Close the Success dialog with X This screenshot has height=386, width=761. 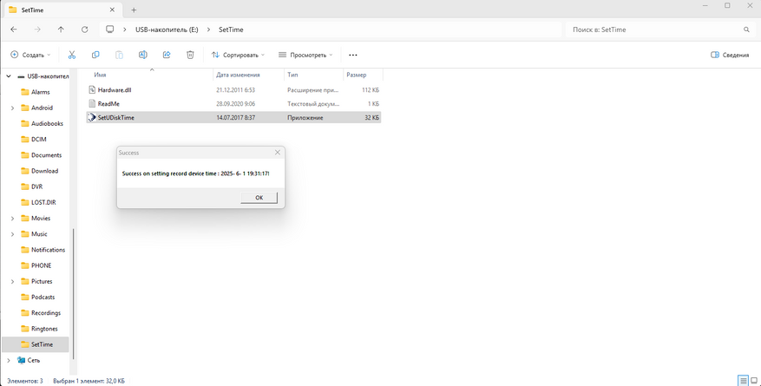click(278, 153)
